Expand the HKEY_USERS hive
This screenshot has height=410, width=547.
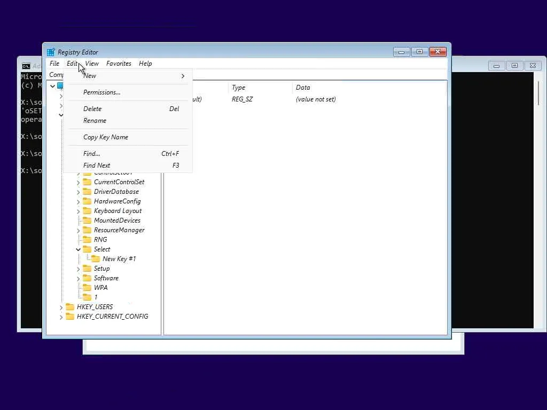coord(61,307)
